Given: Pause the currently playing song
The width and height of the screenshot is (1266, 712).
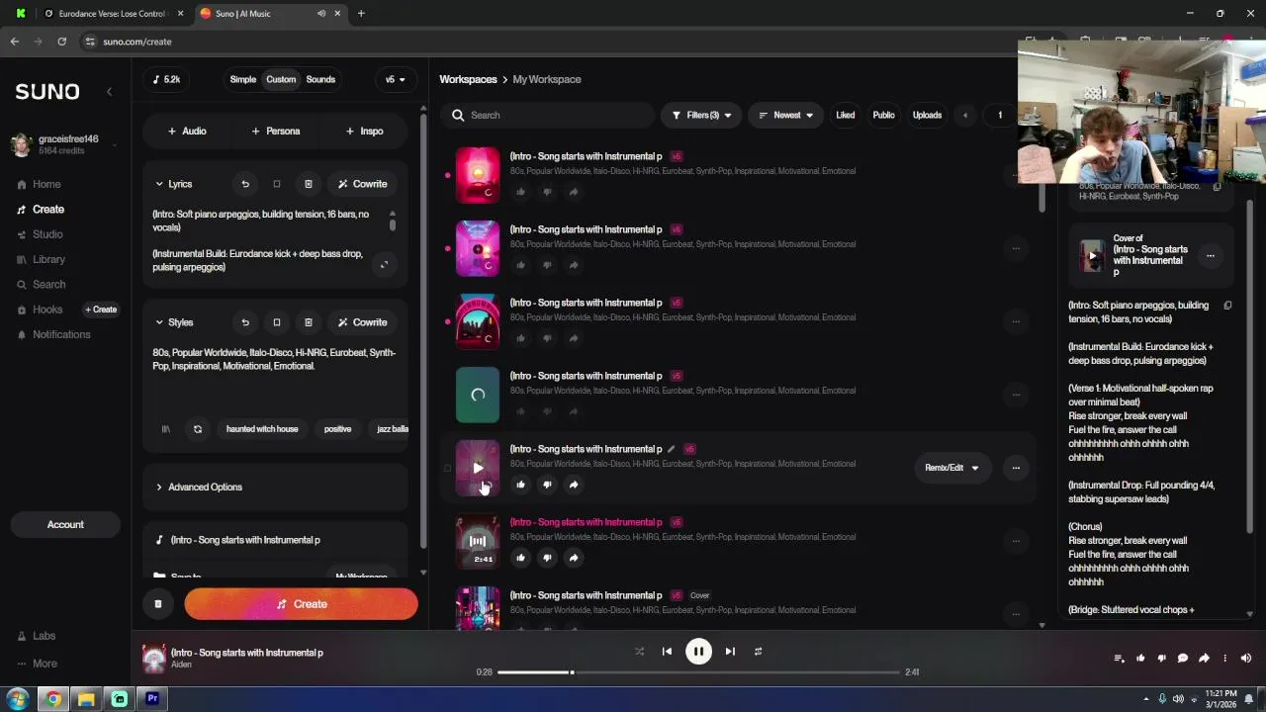Looking at the screenshot, I should (x=698, y=652).
